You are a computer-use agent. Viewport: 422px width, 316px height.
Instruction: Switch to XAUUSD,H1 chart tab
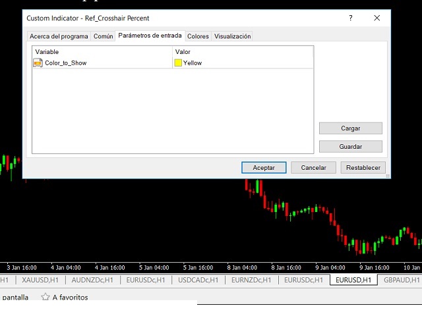(x=39, y=280)
